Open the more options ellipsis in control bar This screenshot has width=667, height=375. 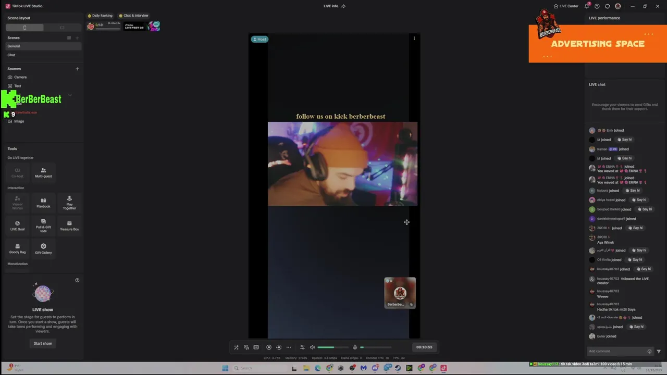(x=289, y=347)
